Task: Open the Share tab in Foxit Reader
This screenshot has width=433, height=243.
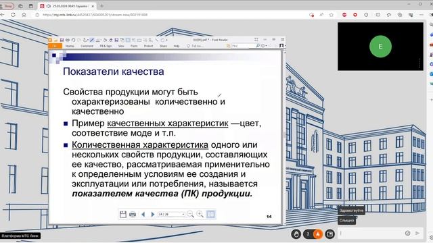Action: click(x=163, y=46)
